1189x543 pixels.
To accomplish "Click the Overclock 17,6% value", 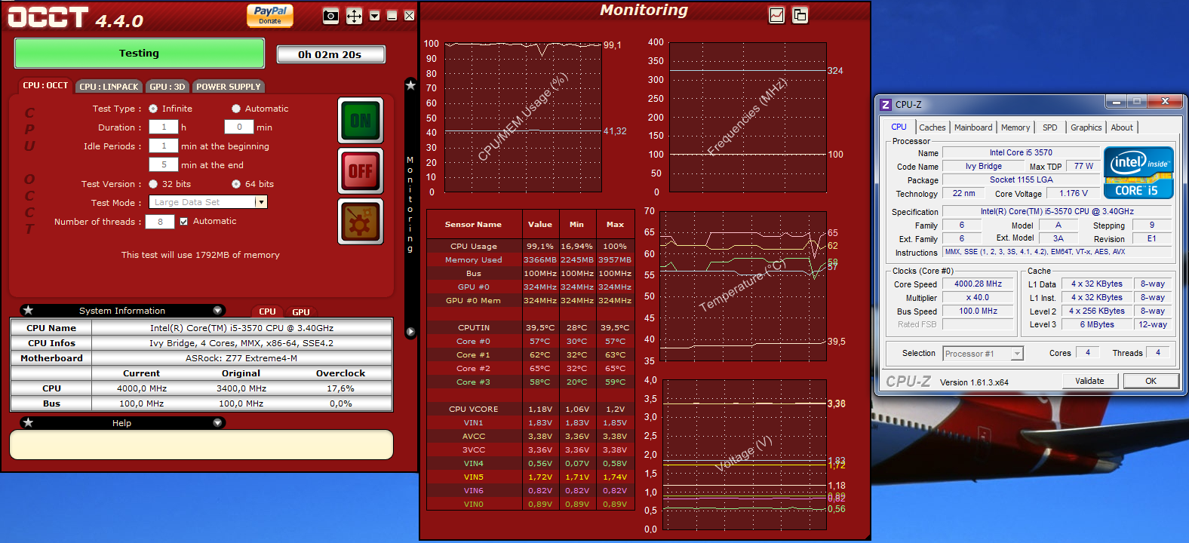I will (341, 388).
